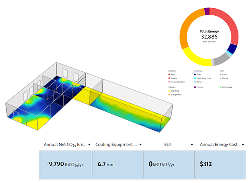Open the Annual Net CO2e Emissions dropdown

88,145
